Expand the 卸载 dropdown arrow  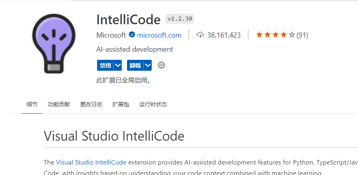(148, 65)
